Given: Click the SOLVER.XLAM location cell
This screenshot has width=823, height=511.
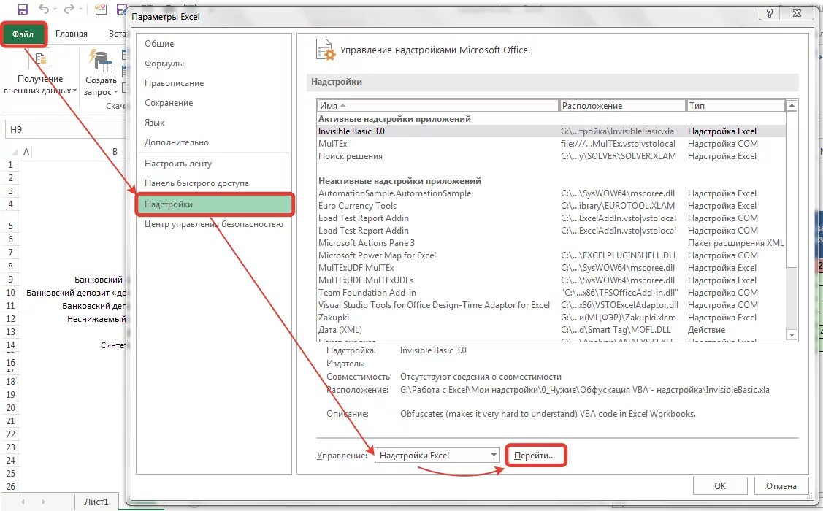Looking at the screenshot, I should click(619, 156).
